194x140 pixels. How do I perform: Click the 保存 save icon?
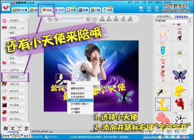point(149,9)
